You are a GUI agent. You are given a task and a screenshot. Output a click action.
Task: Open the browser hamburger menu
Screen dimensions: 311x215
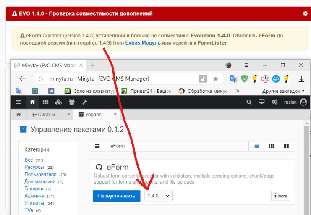click(246, 65)
